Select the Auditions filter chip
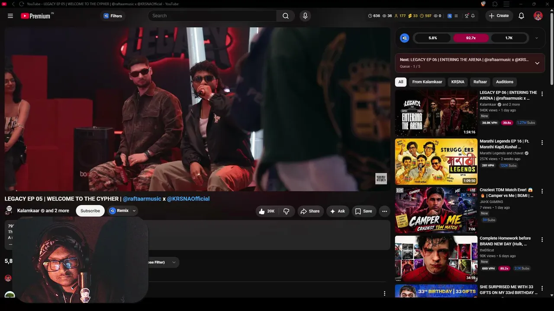 [x=505, y=82]
